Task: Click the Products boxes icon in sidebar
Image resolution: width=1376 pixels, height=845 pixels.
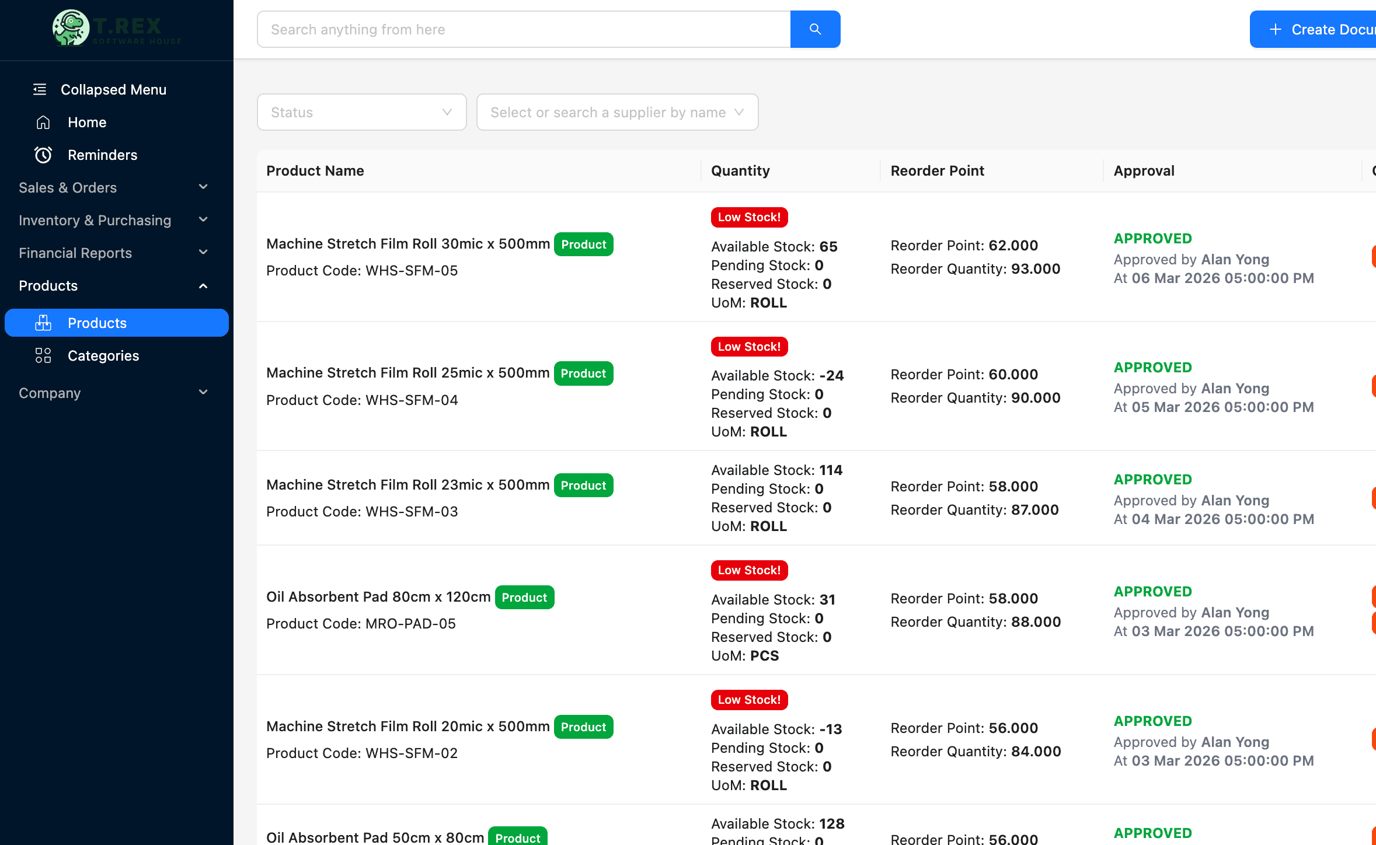Action: click(x=43, y=323)
